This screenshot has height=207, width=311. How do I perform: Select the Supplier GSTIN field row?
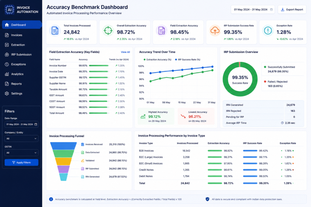coord(90,78)
